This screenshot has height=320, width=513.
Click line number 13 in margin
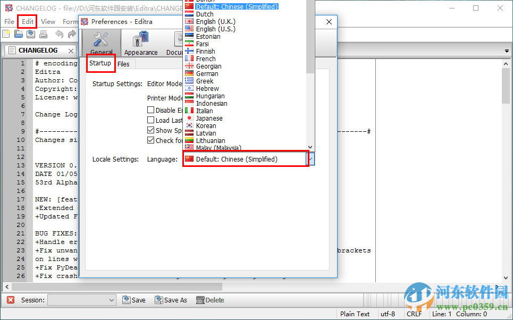(x=21, y=165)
